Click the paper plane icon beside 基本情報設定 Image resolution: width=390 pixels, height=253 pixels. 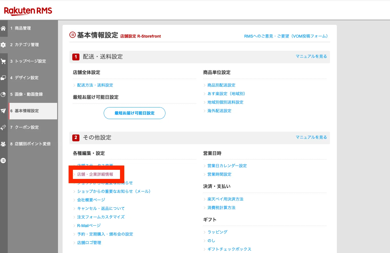(3, 111)
